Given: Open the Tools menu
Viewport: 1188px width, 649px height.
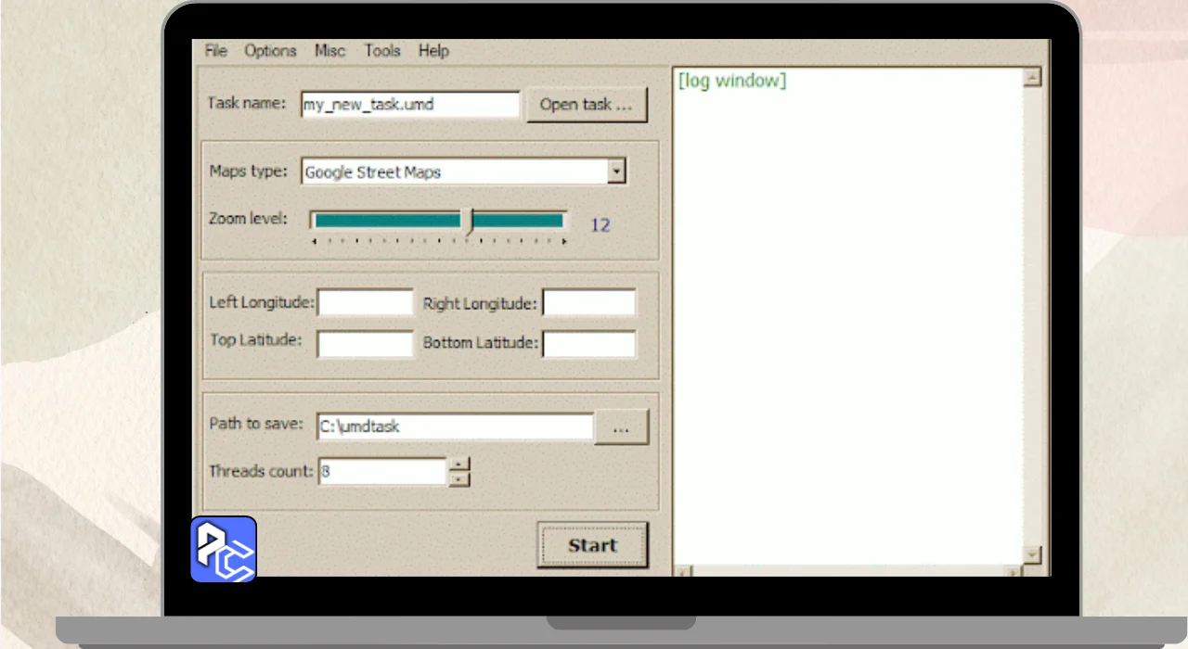Looking at the screenshot, I should click(382, 51).
